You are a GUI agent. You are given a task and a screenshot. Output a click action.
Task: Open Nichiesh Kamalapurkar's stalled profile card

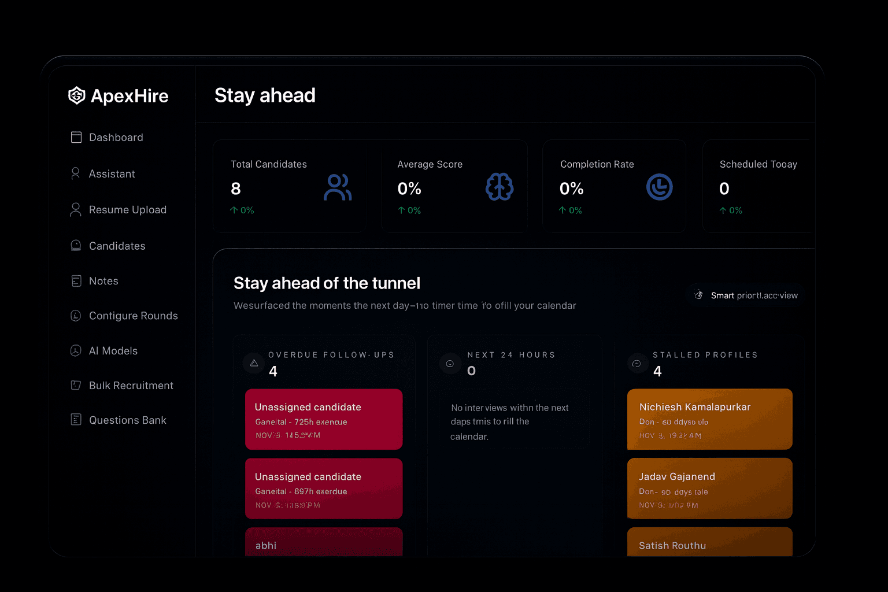click(709, 419)
